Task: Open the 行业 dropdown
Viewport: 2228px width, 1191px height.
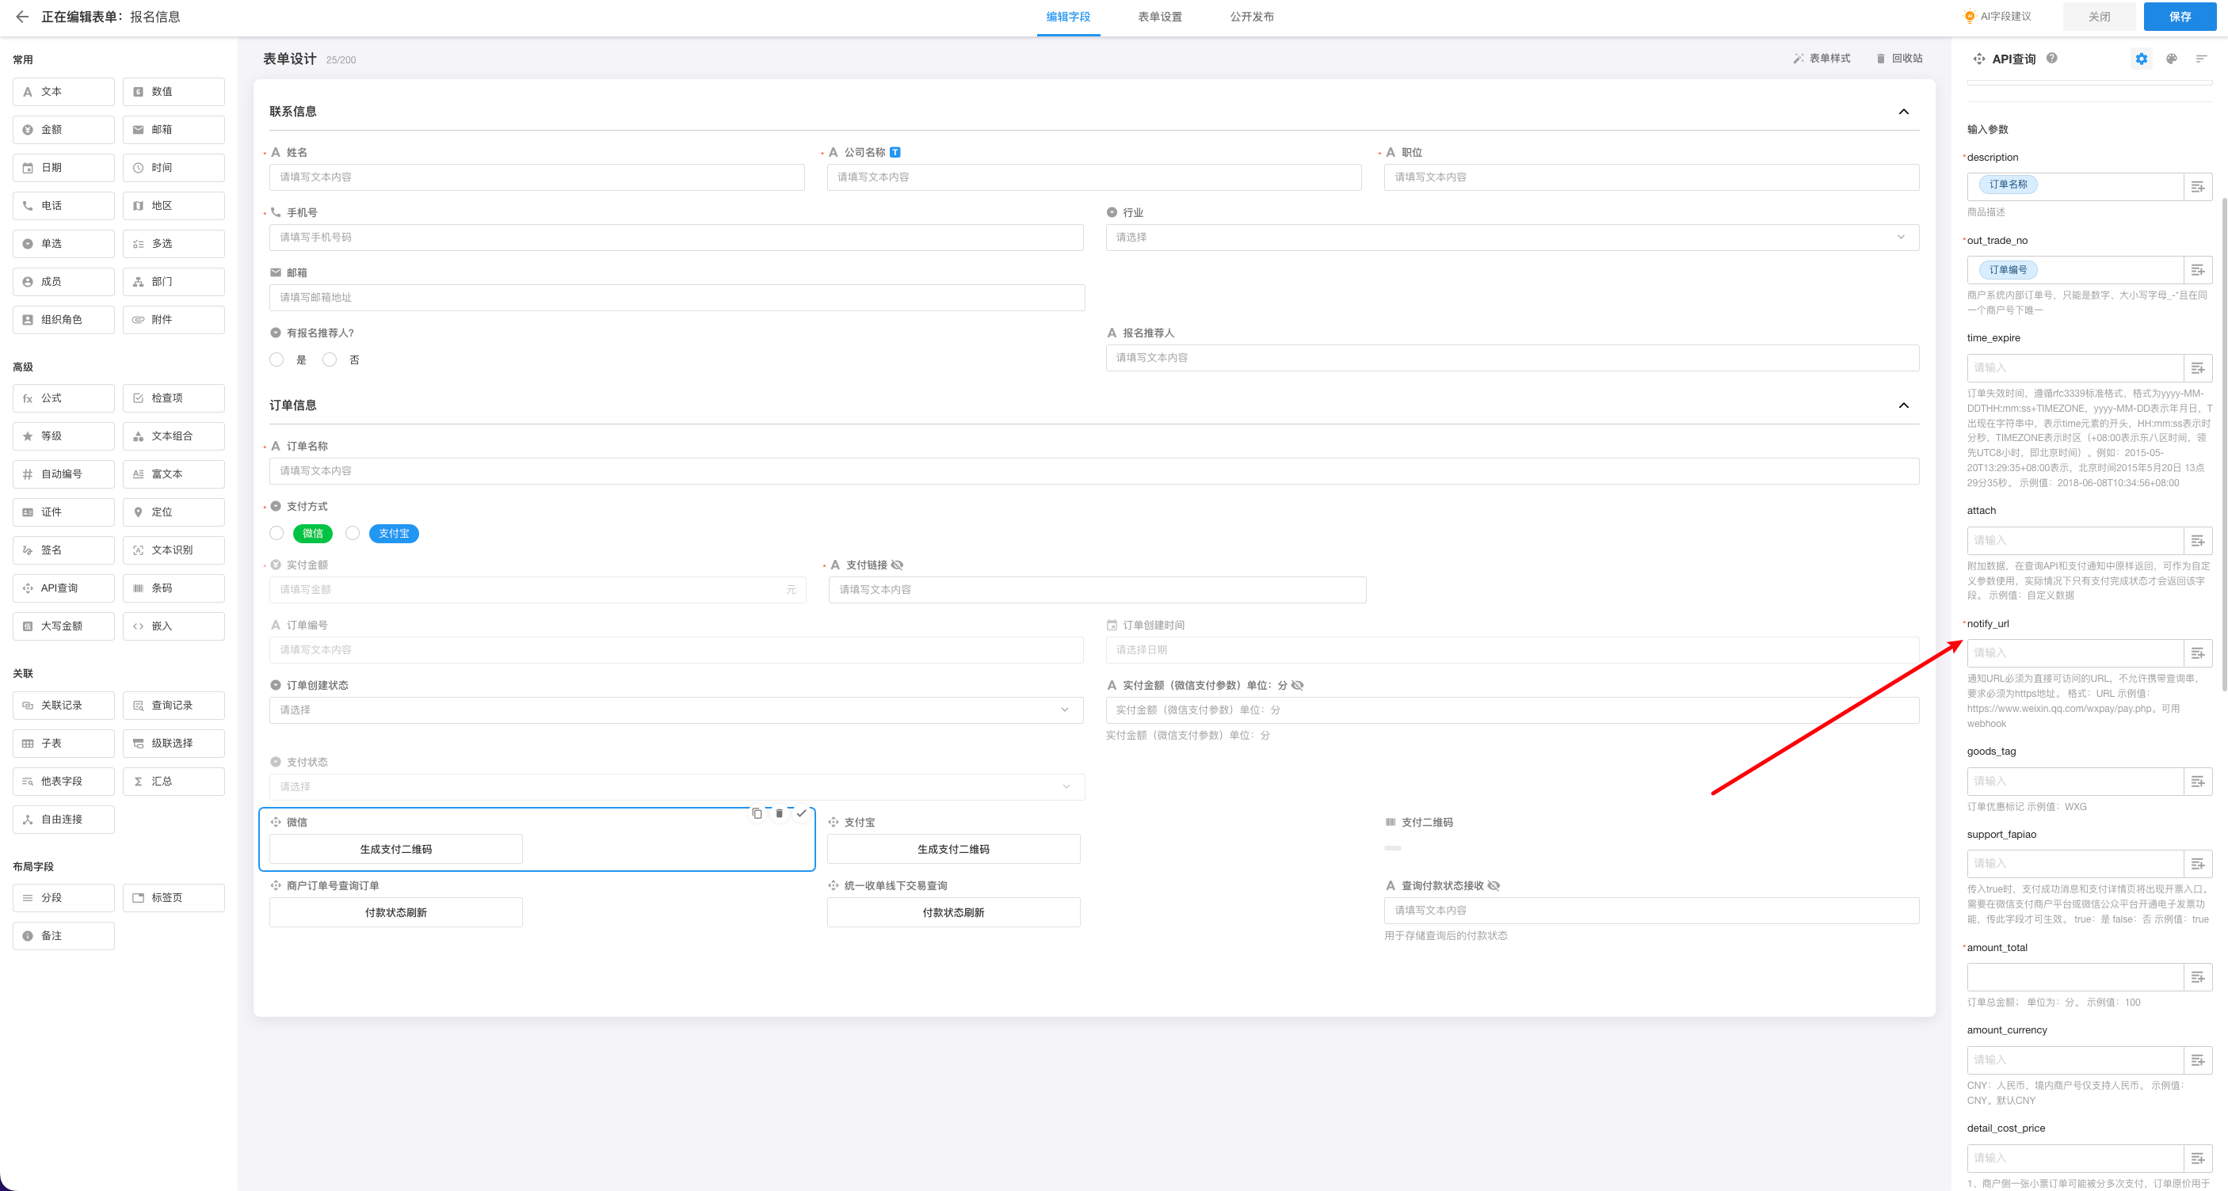Action: (x=1512, y=238)
